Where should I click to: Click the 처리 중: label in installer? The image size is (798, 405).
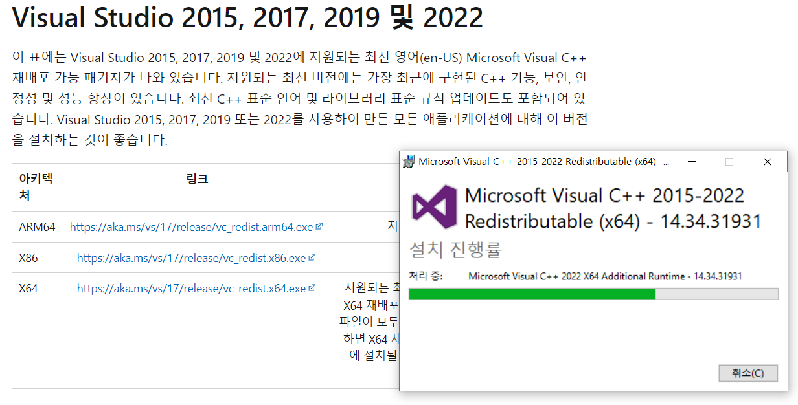tap(426, 276)
